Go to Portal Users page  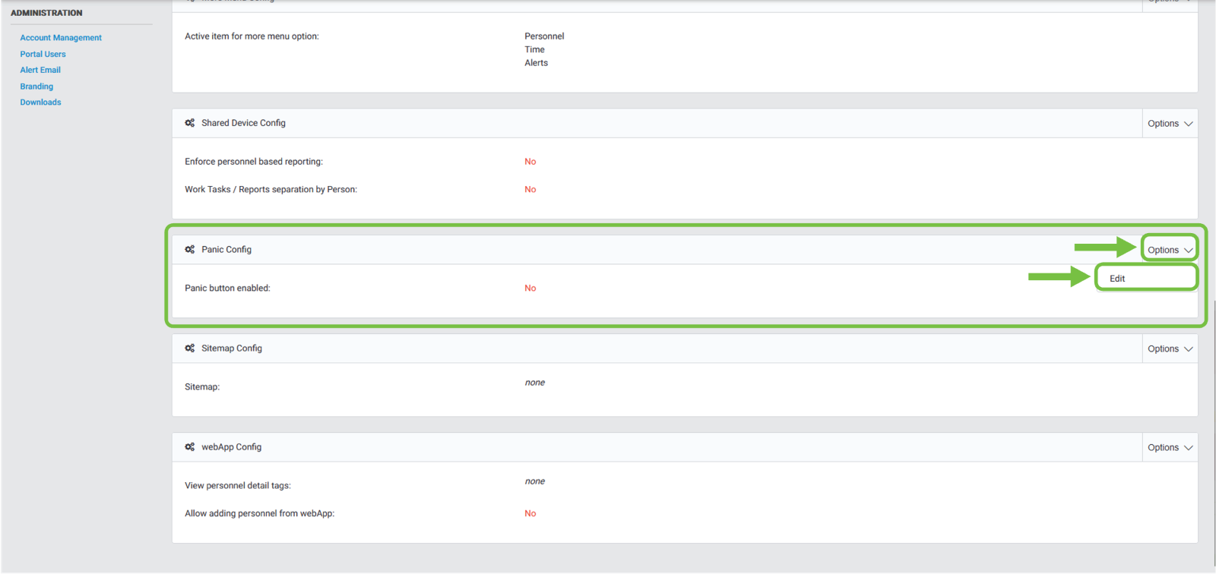click(x=43, y=55)
